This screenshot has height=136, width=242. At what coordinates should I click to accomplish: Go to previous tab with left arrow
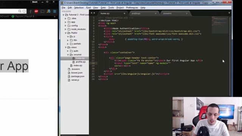(x=92, y=13)
